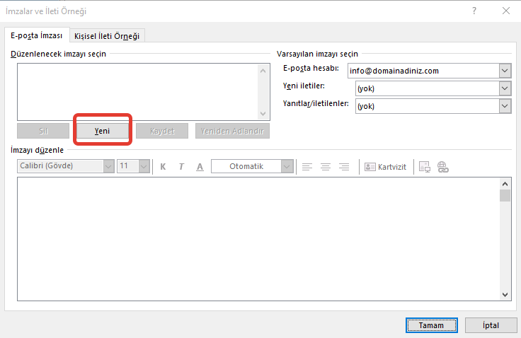Toggle bold (K) formatting
This screenshot has height=338, width=521.
(164, 167)
